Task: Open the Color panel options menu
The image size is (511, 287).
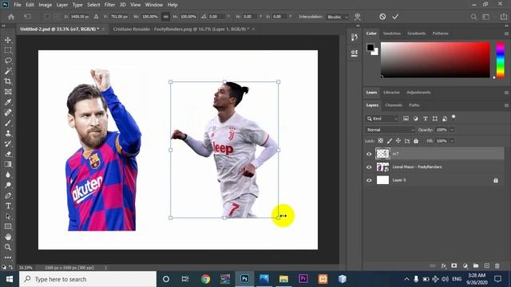Action: coord(506,33)
